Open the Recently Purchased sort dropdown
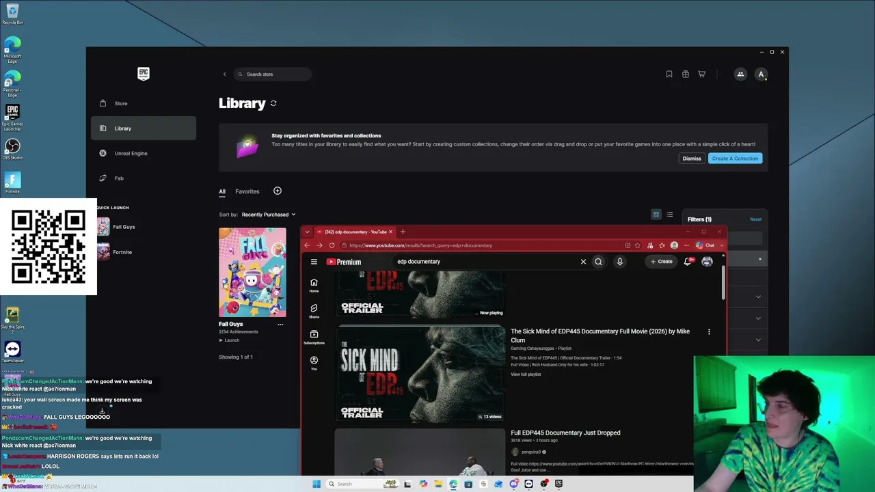Viewport: 875px width, 492px height. (269, 215)
